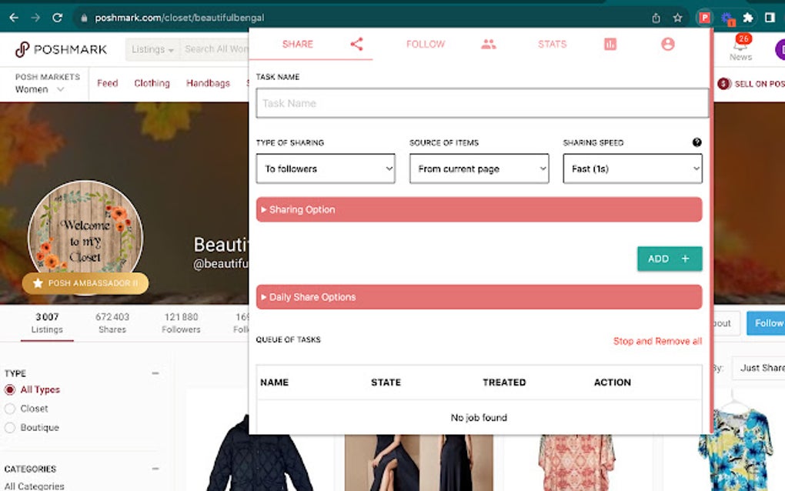Click Stop and Remove all
Screen dimensions: 785x491
tap(657, 342)
